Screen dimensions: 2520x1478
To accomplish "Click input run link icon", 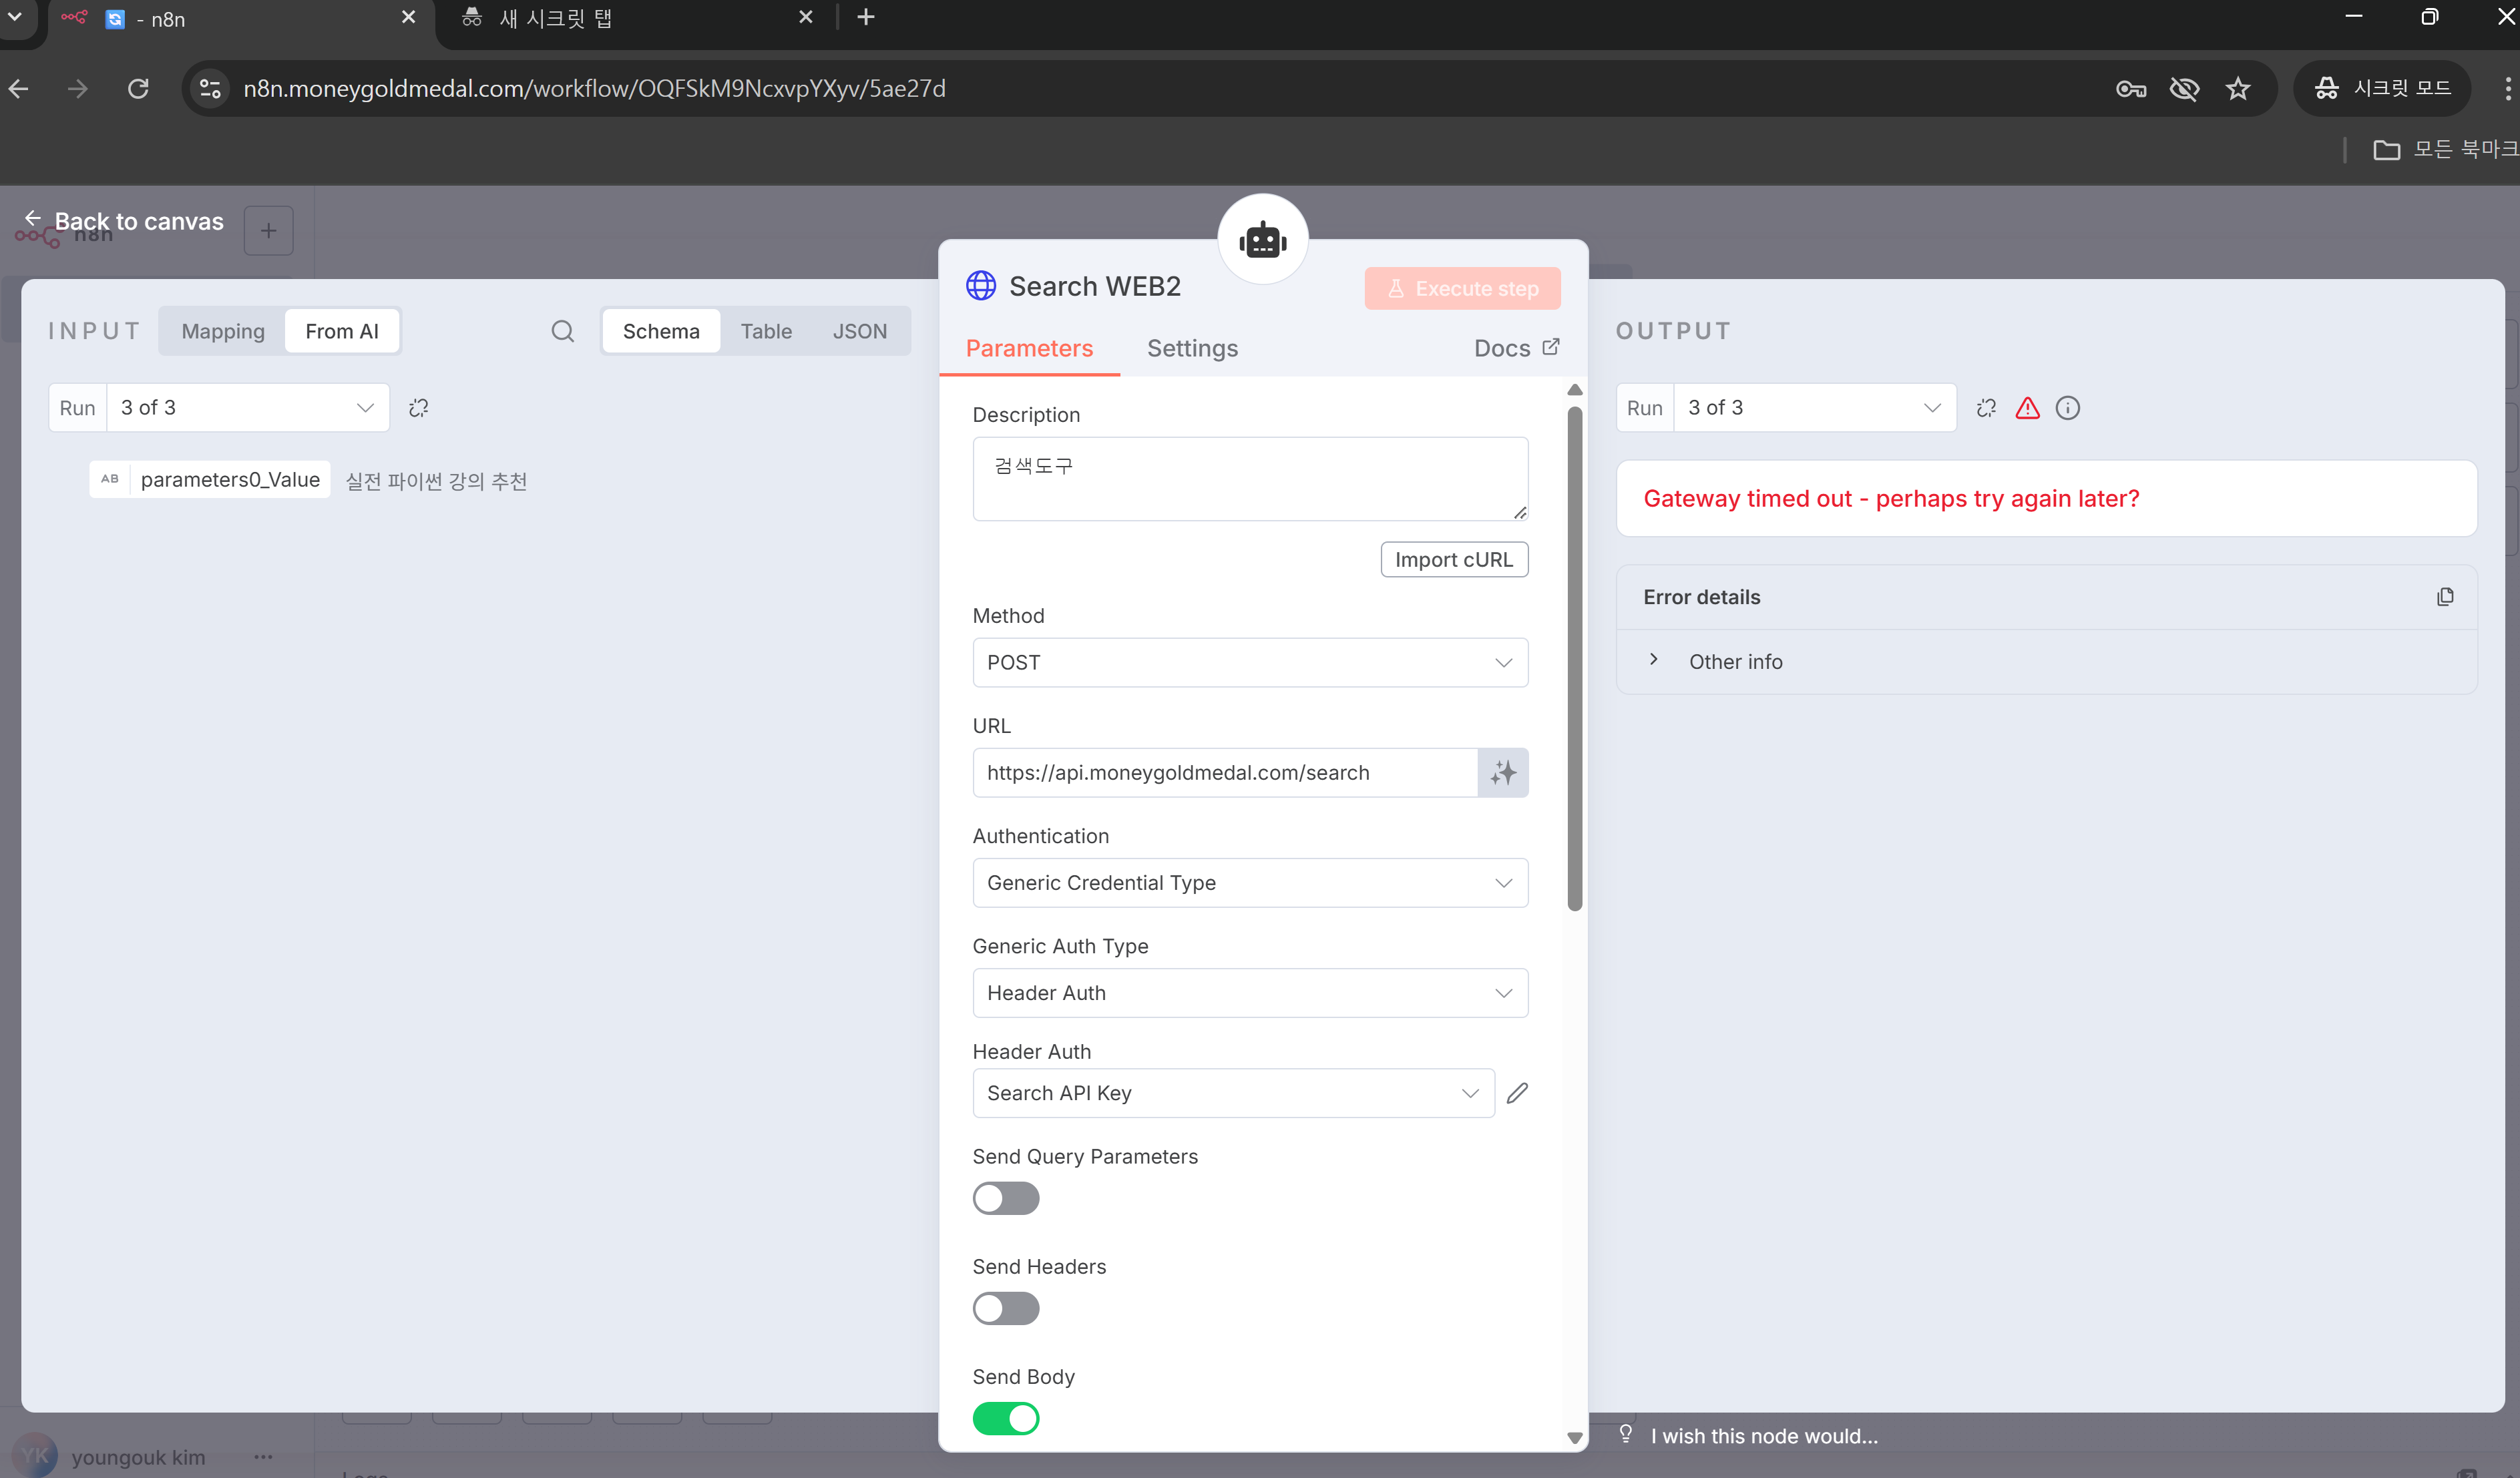I will point(419,408).
